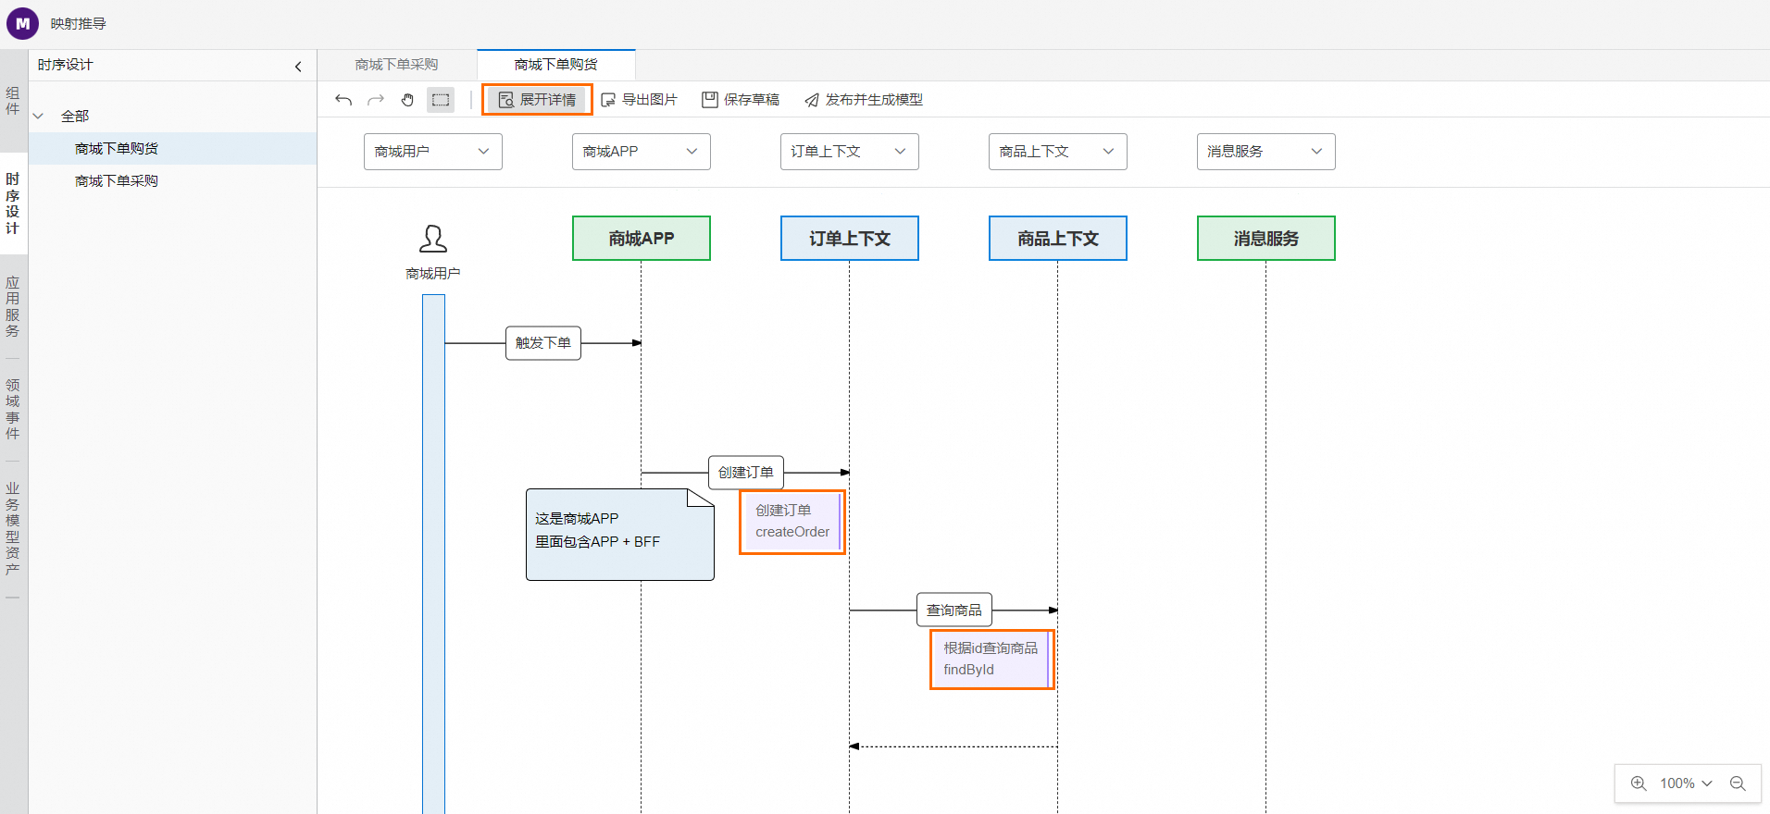Image resolution: width=1770 pixels, height=814 pixels.
Task: Select the 订单上下文 lifeline header
Action: (850, 239)
